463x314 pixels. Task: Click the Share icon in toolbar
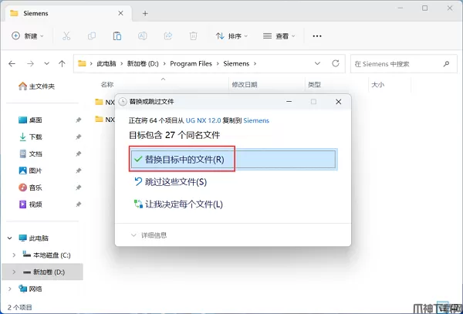[168, 36]
